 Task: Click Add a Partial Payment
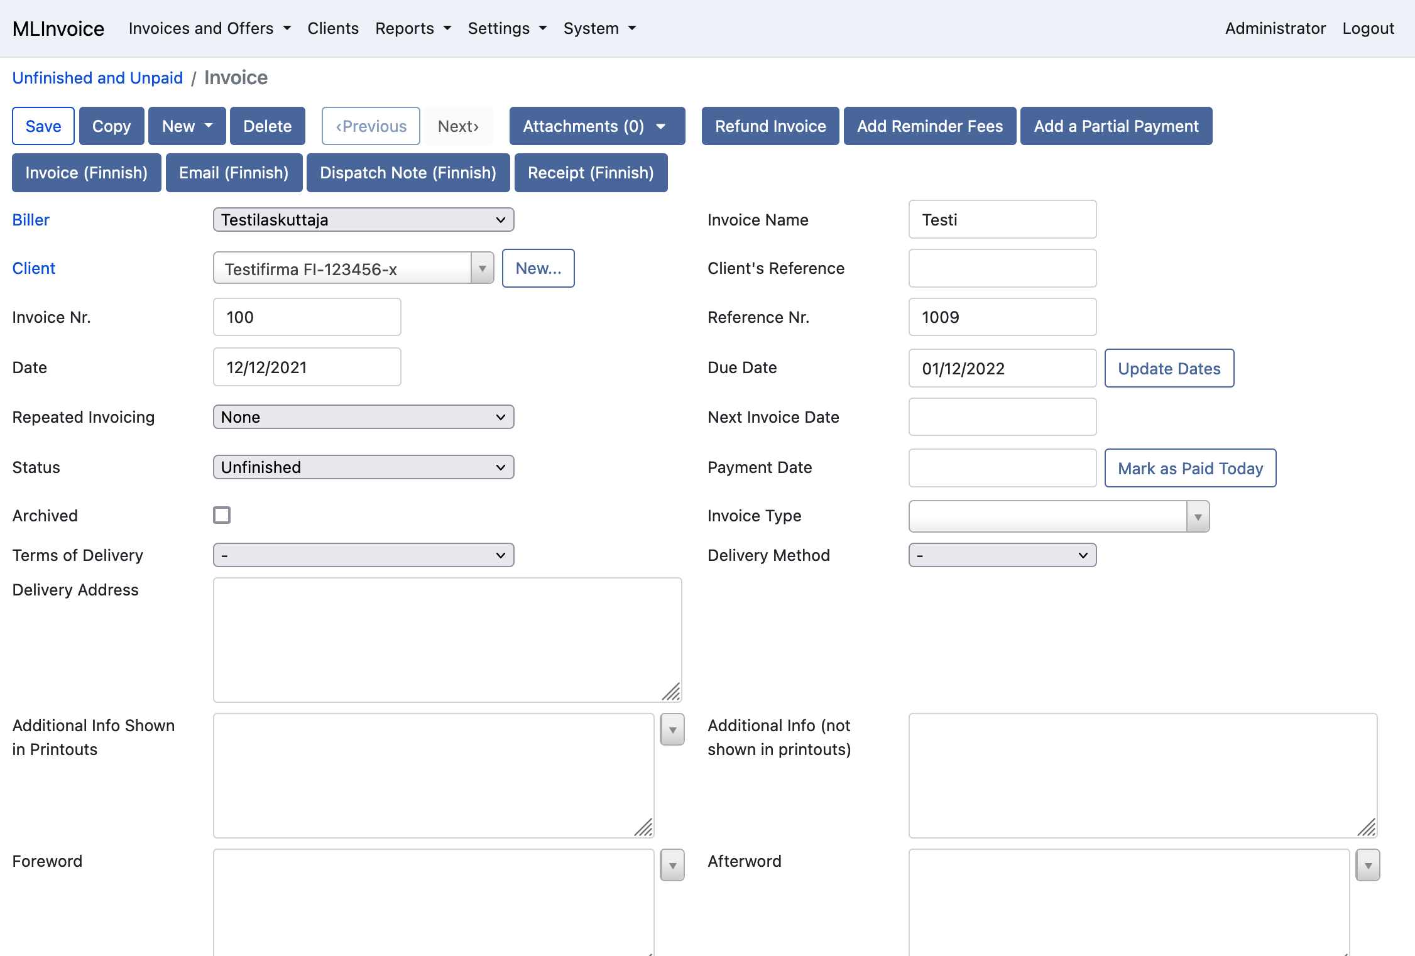point(1117,126)
